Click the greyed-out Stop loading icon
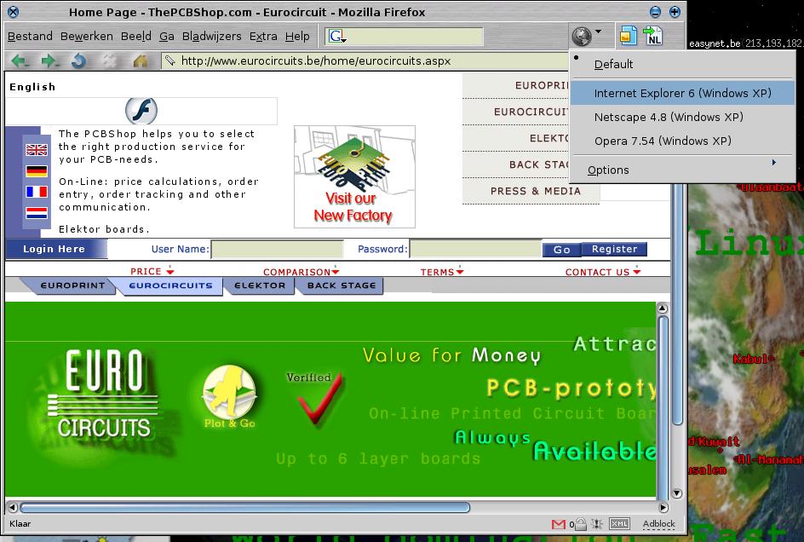The image size is (804, 542). (x=109, y=61)
